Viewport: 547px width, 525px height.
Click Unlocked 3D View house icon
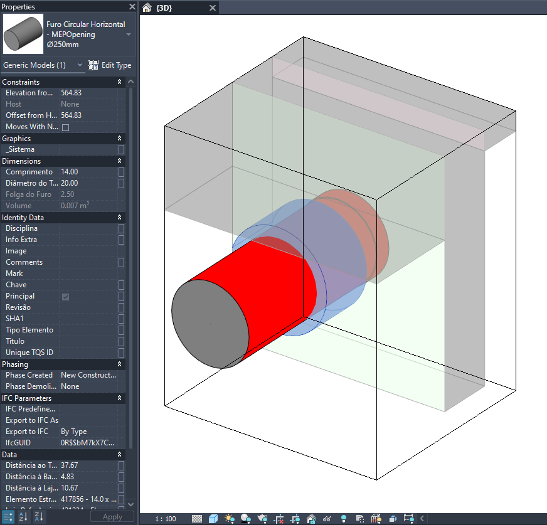click(311, 519)
